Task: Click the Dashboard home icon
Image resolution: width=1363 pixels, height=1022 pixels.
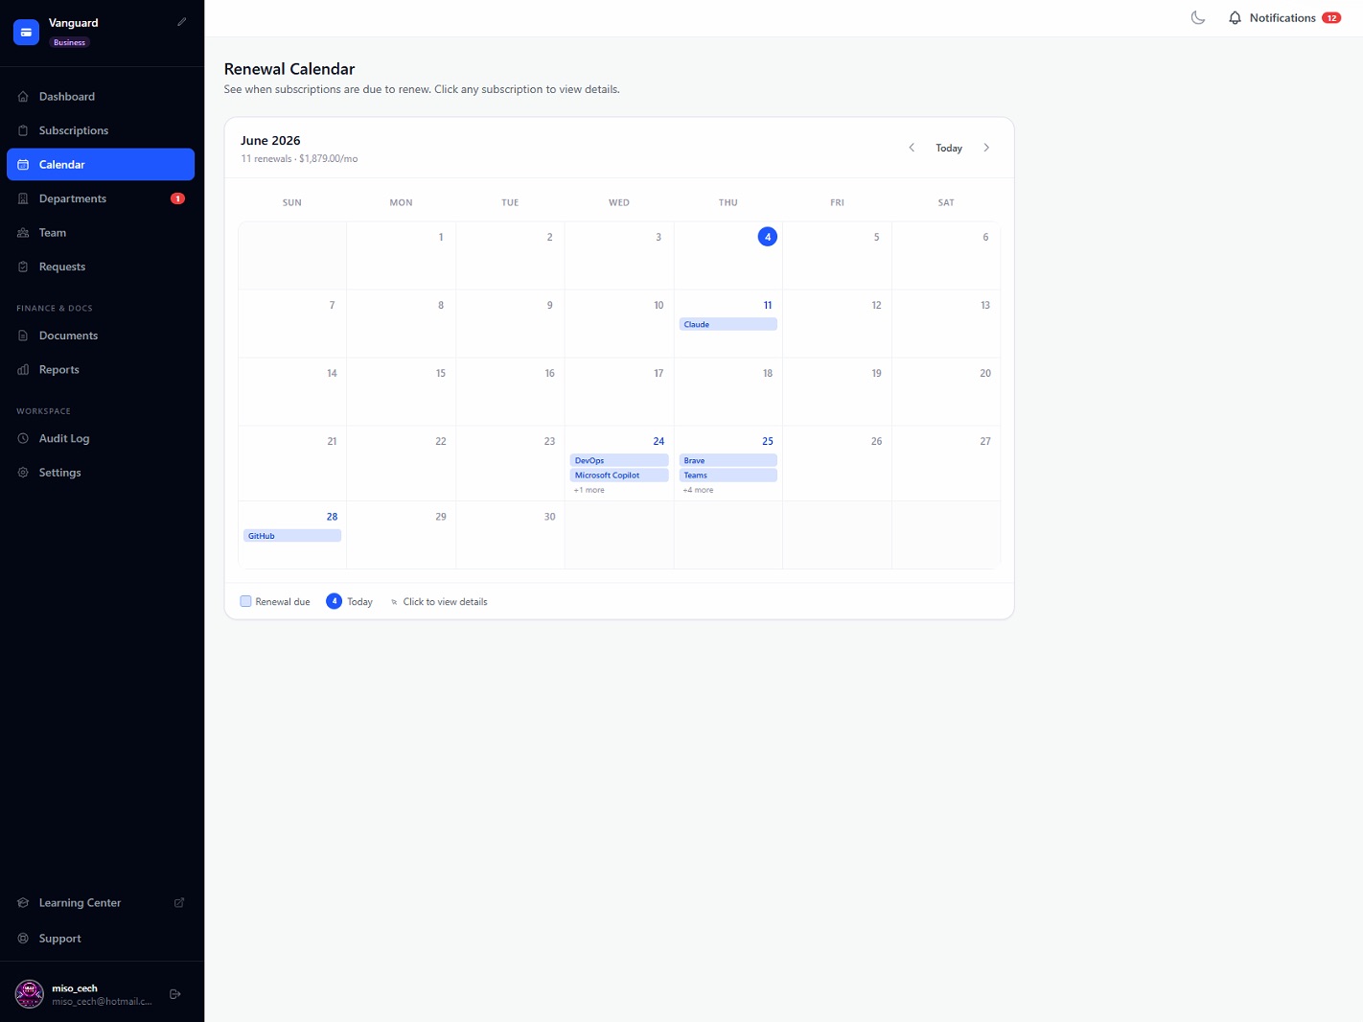Action: click(x=23, y=97)
